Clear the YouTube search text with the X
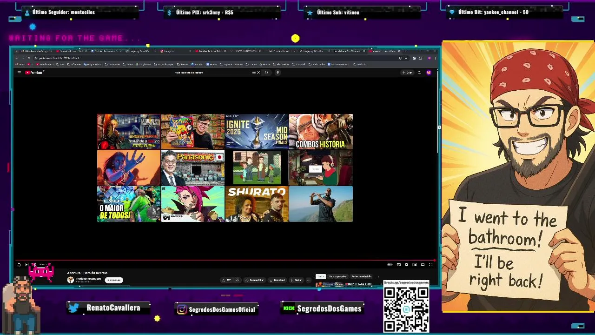595x335 pixels. click(x=258, y=73)
